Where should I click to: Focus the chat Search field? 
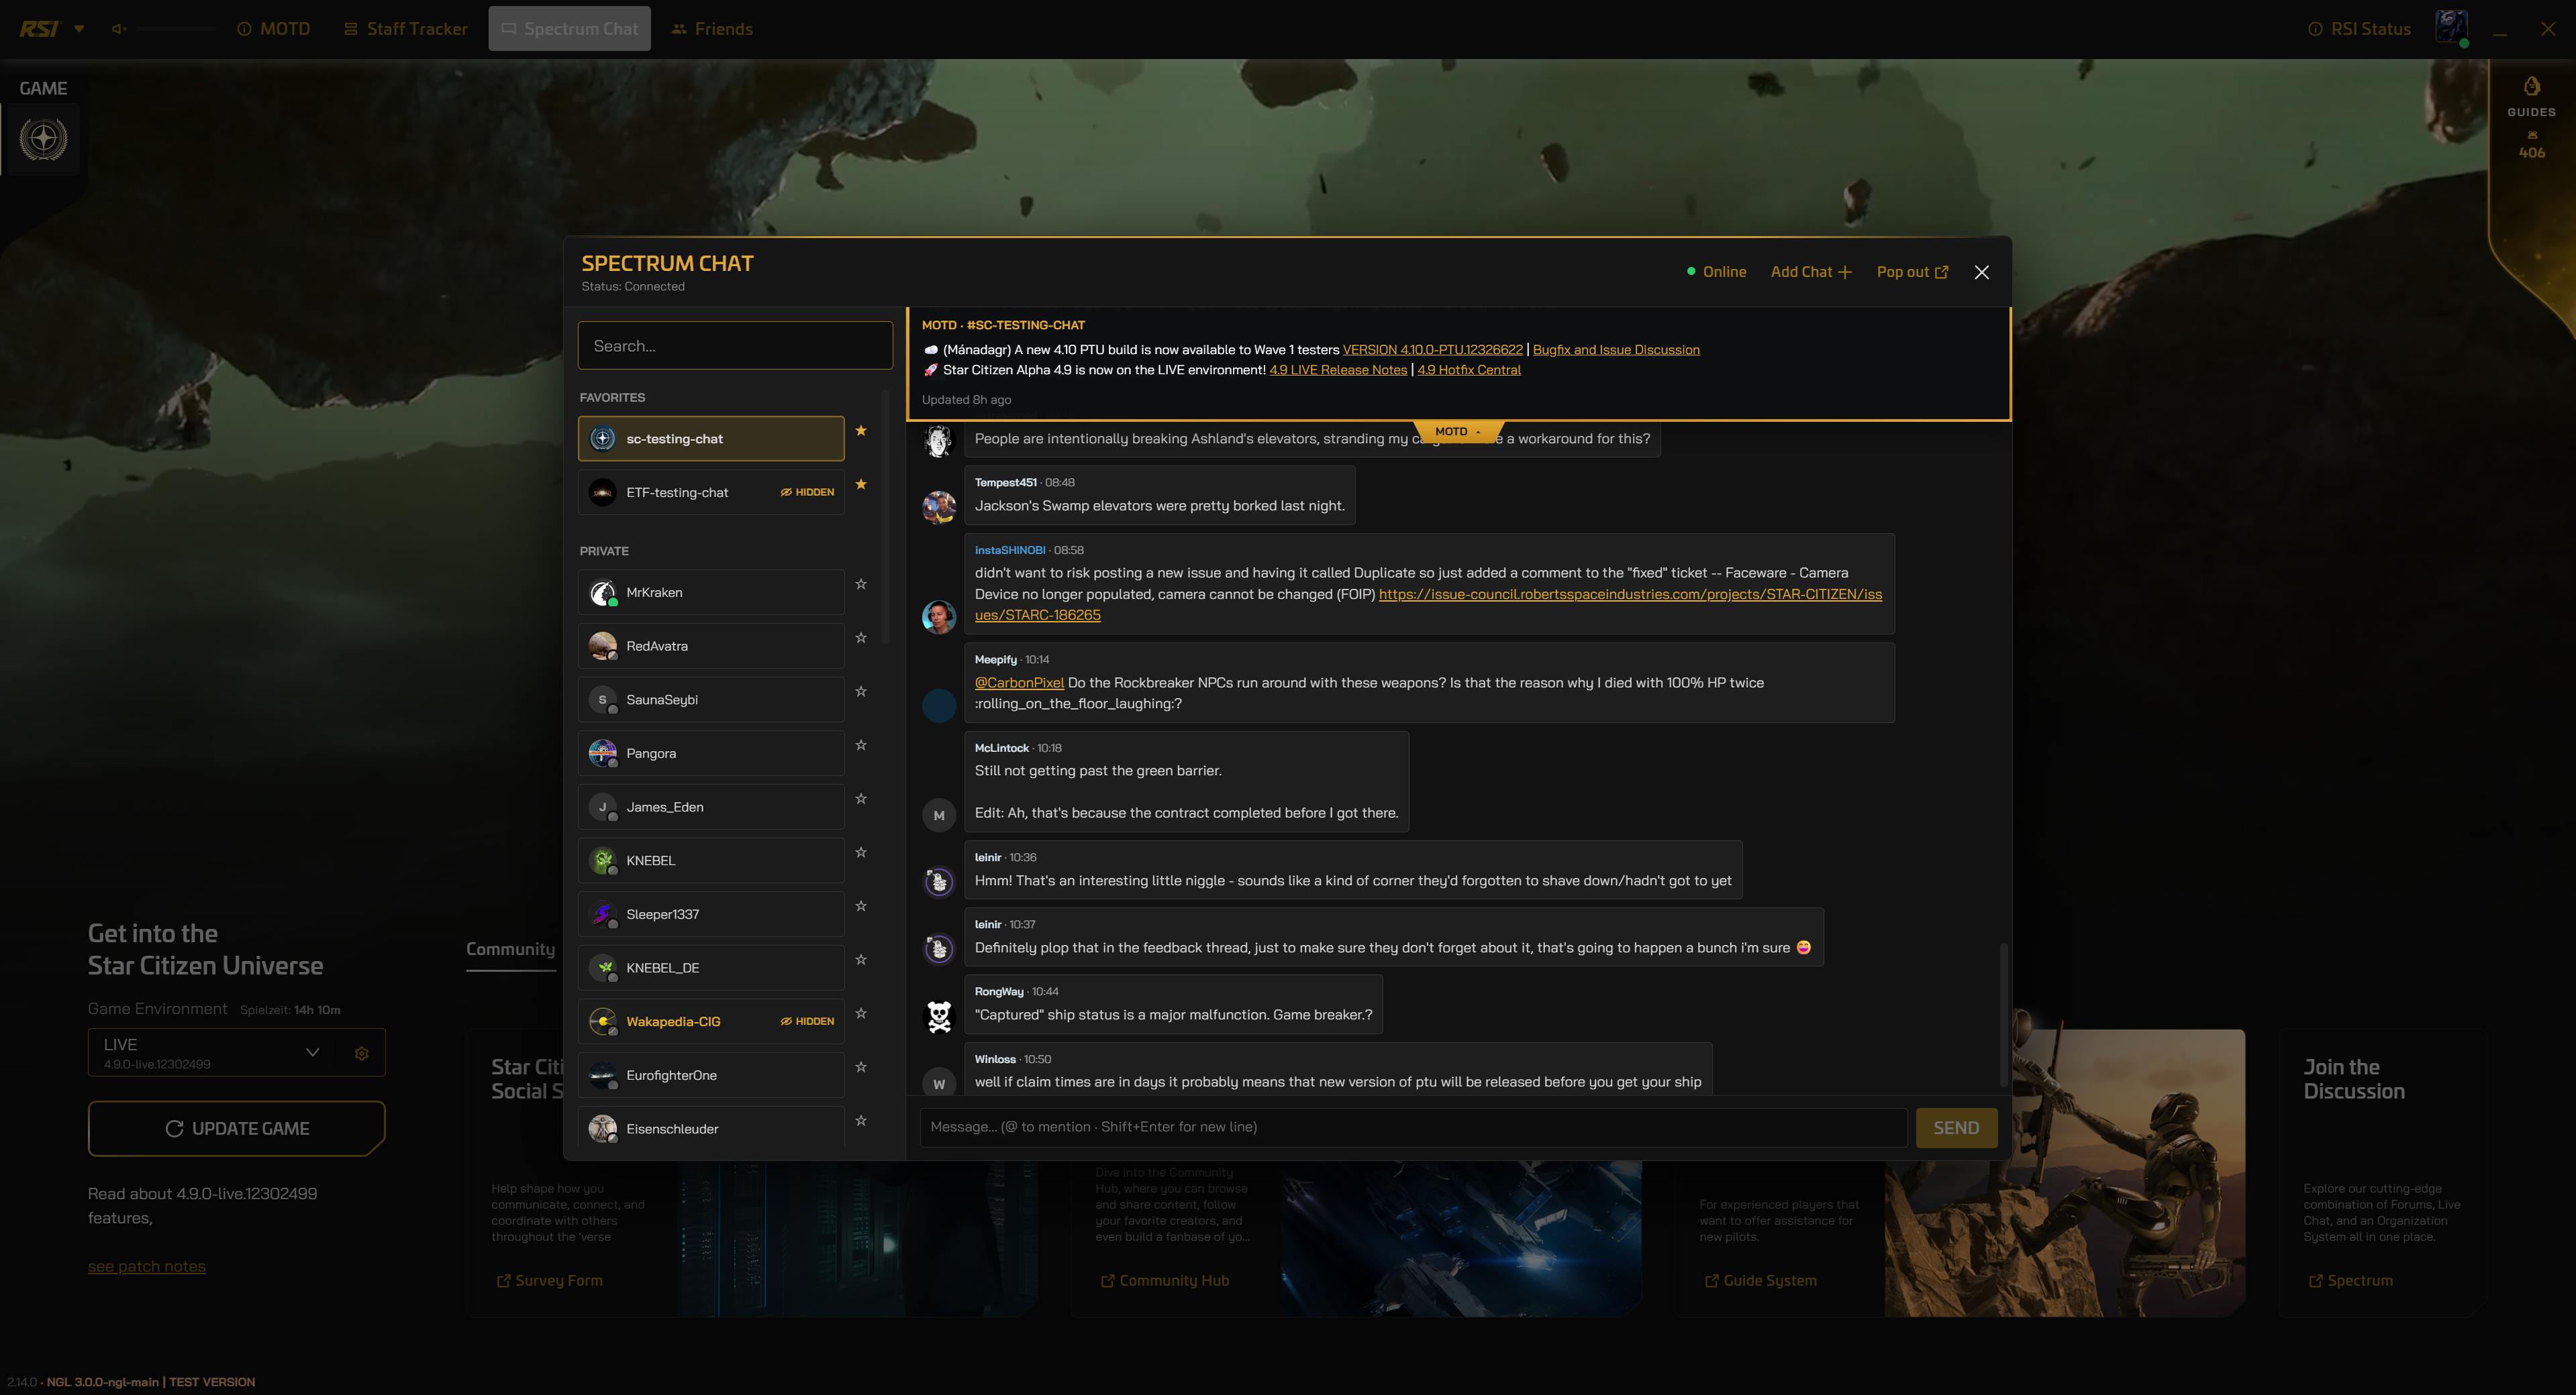point(735,346)
